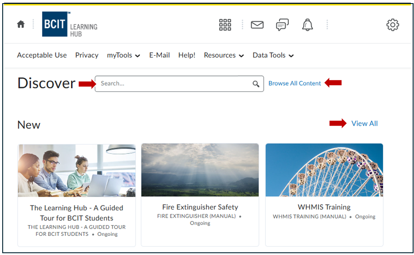Click View All for New courses
This screenshot has height=255, width=414.
(x=364, y=123)
